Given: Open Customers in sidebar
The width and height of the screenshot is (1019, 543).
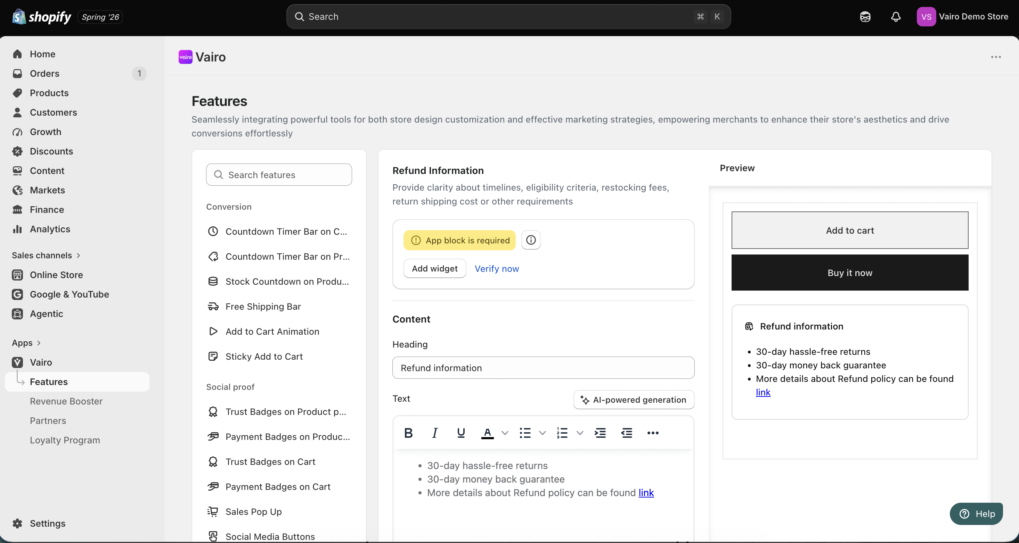Looking at the screenshot, I should [77, 112].
